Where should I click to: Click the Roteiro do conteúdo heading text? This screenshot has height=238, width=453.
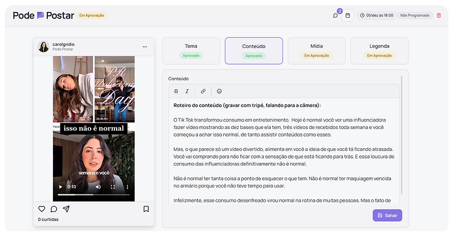(x=247, y=105)
